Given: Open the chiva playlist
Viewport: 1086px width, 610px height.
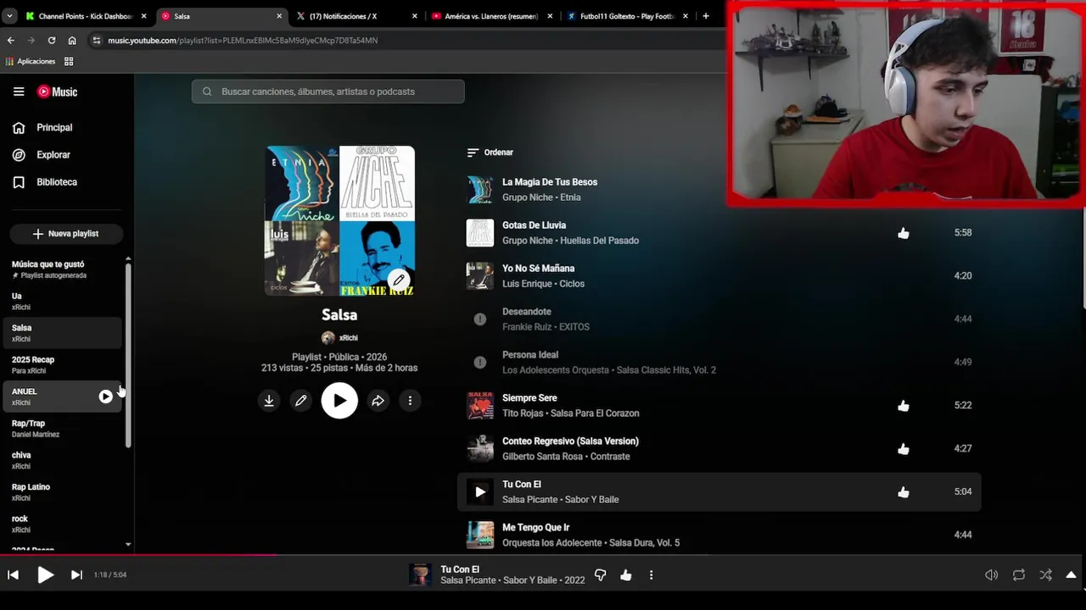Looking at the screenshot, I should tap(64, 460).
